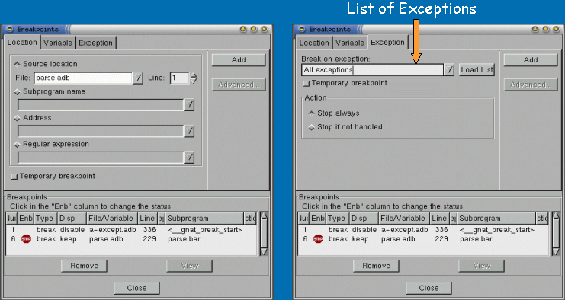The height and width of the screenshot is (300, 565).
Task: Select the Exception tab in right window
Action: pyautogui.click(x=387, y=43)
